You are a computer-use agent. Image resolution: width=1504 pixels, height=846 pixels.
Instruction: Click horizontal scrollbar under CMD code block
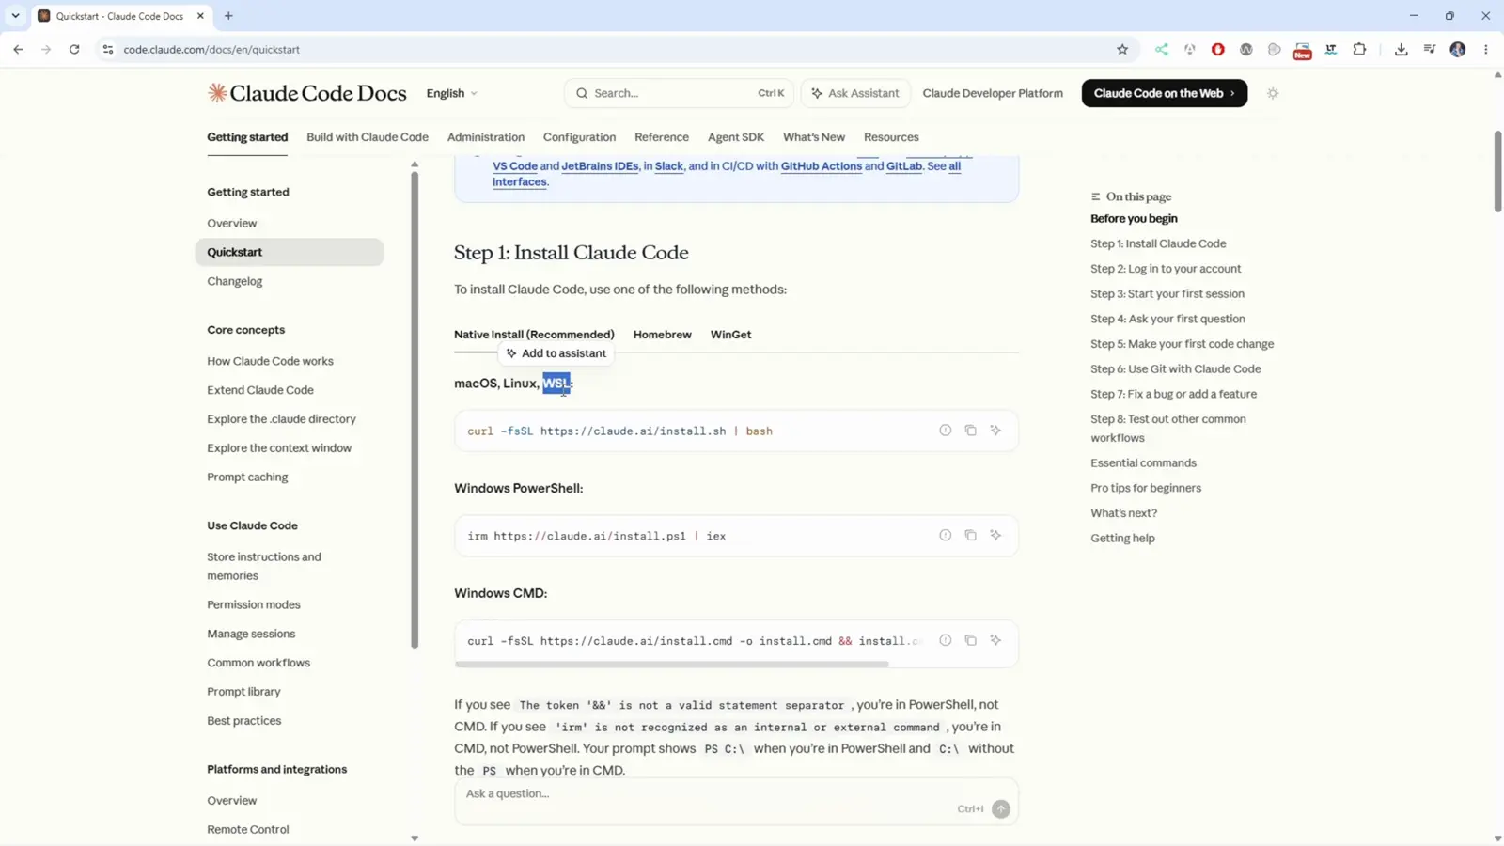[672, 665]
